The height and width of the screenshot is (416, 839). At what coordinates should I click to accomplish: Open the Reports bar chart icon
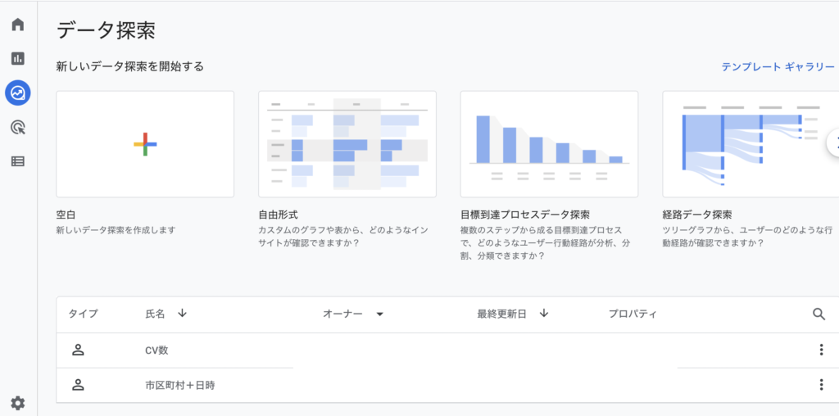(x=18, y=59)
